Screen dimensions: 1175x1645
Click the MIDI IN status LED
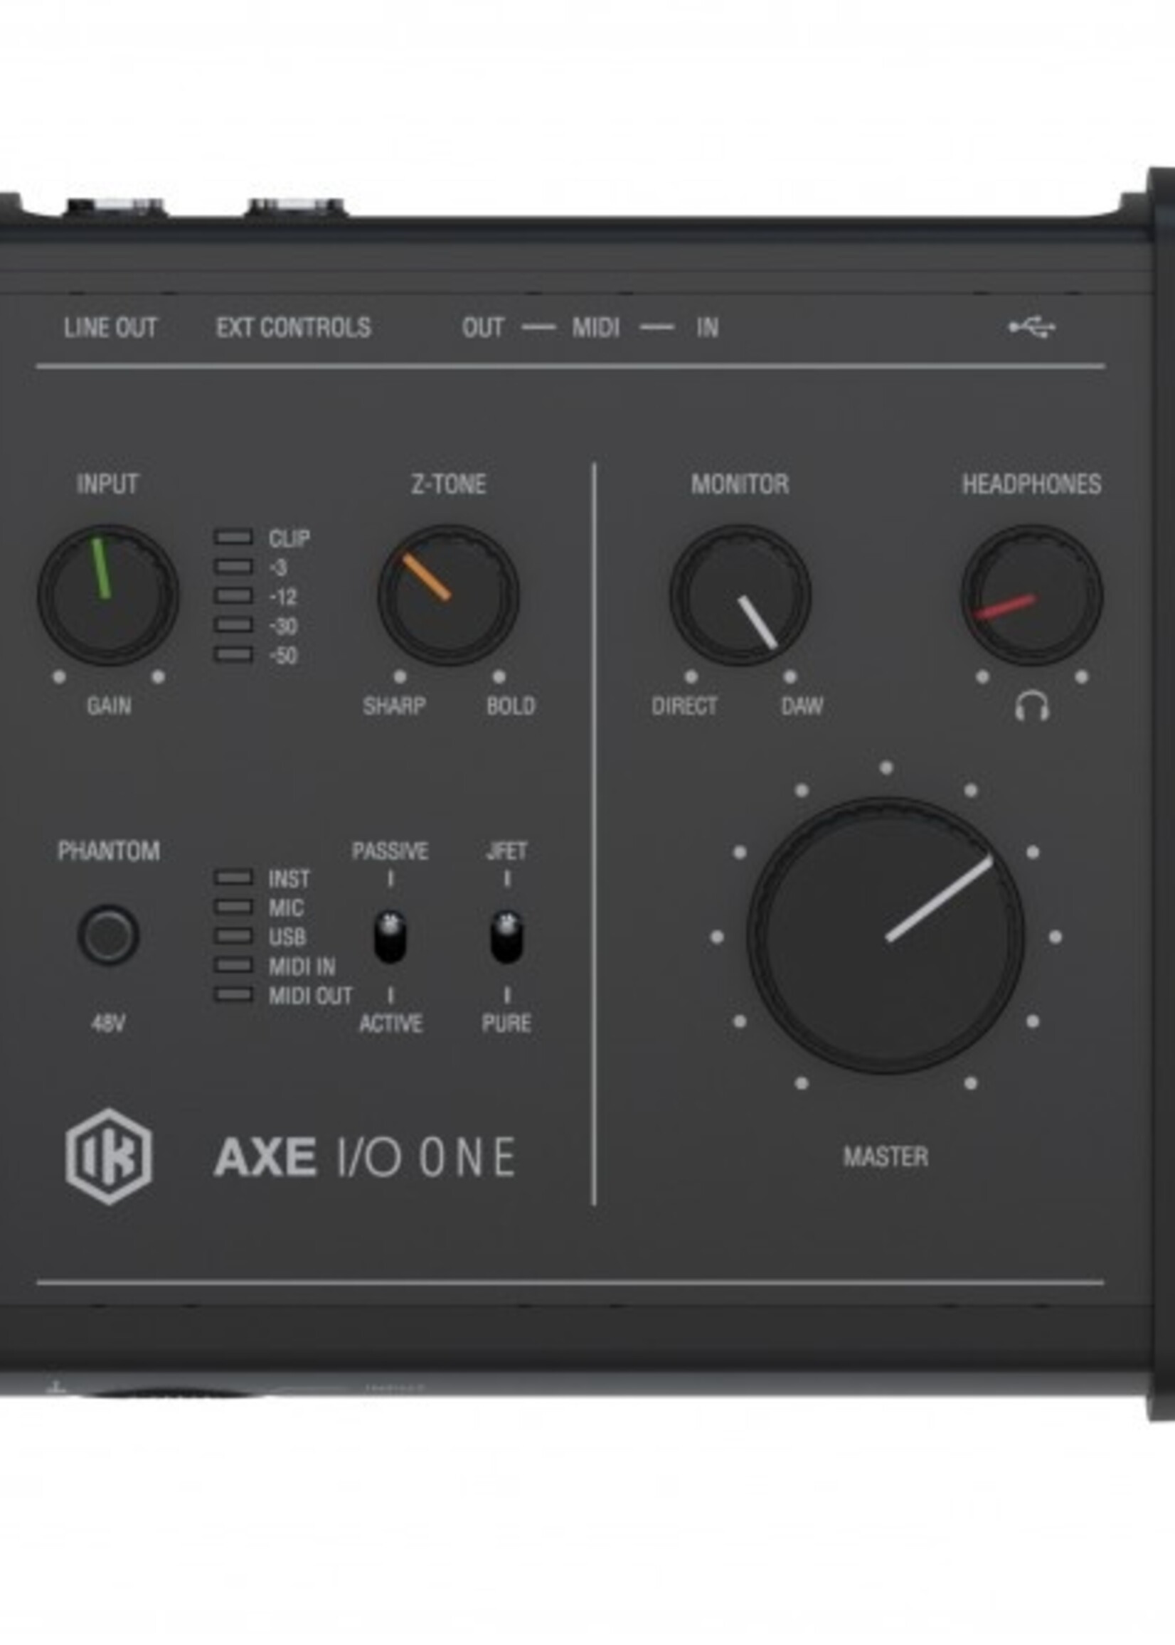click(x=233, y=966)
